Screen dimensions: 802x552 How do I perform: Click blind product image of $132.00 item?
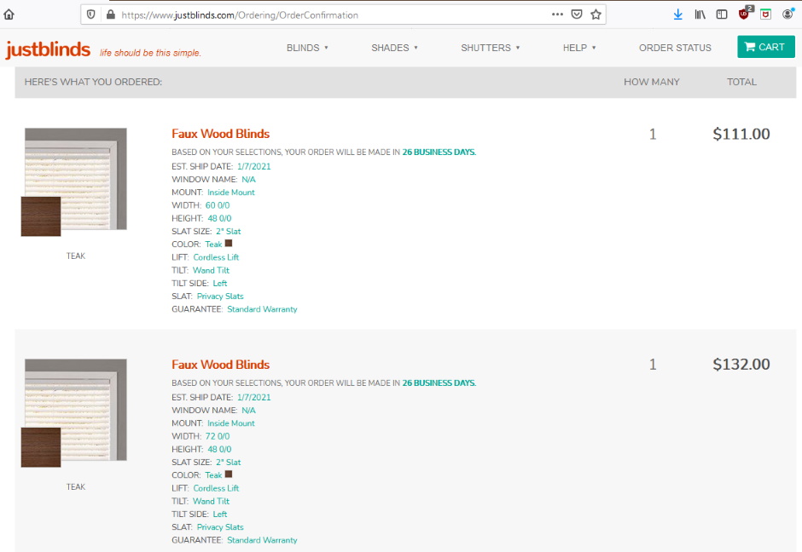76,409
